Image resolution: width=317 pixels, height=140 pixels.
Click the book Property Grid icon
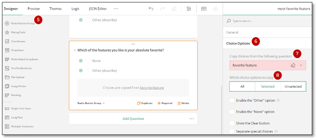[204, 9]
